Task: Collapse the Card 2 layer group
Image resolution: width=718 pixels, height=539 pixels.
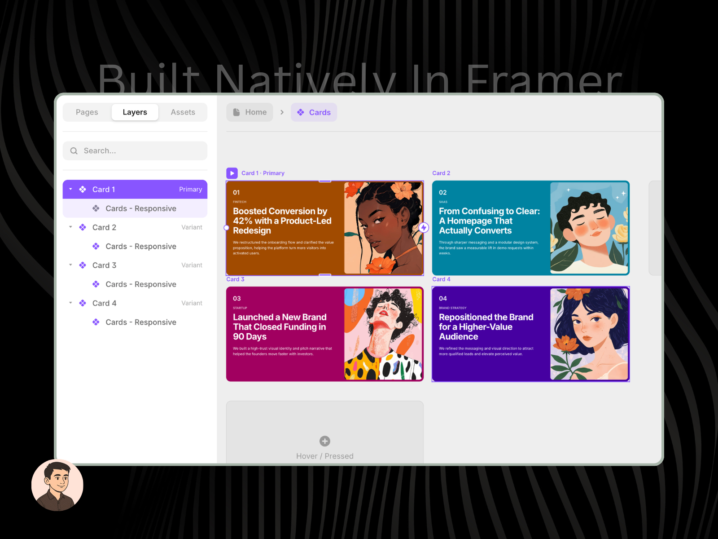Action: click(70, 227)
